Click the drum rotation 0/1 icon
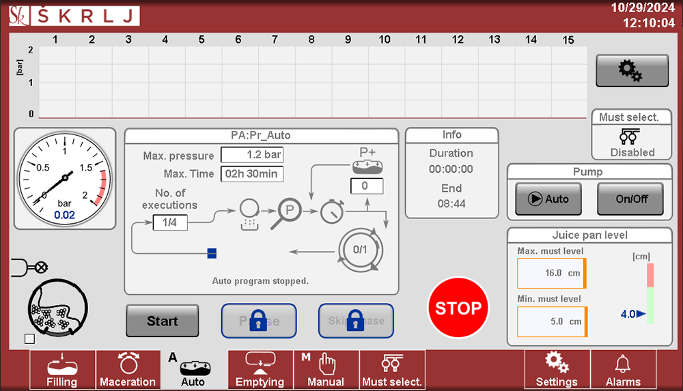Image resolution: width=683 pixels, height=391 pixels. pos(360,249)
